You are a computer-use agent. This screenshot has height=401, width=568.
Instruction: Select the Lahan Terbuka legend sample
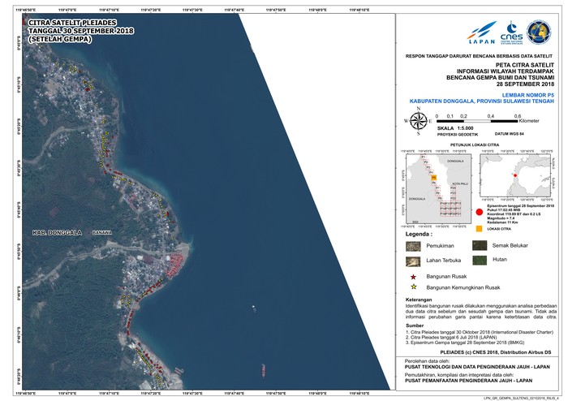pos(414,261)
